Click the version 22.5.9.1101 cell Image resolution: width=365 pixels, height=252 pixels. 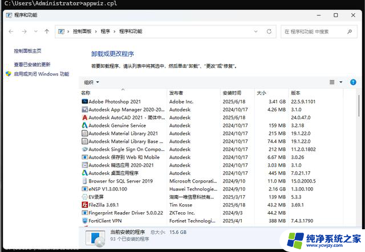[303, 101]
